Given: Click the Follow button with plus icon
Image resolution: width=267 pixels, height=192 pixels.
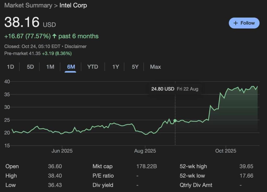Looking at the screenshot, I should (x=244, y=23).
